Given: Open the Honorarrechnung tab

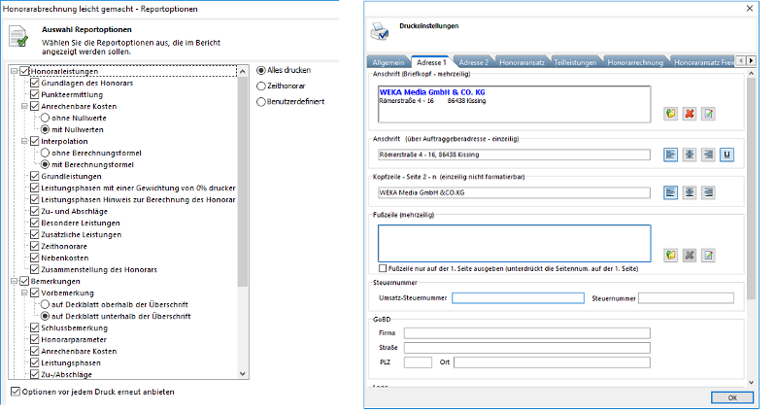Looking at the screenshot, I should 635,62.
